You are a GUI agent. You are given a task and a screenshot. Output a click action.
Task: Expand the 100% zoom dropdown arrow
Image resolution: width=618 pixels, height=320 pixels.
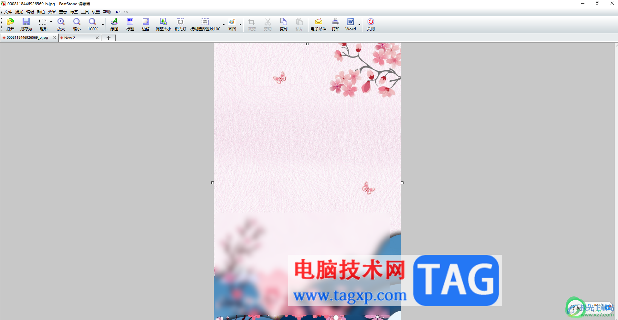click(x=103, y=25)
